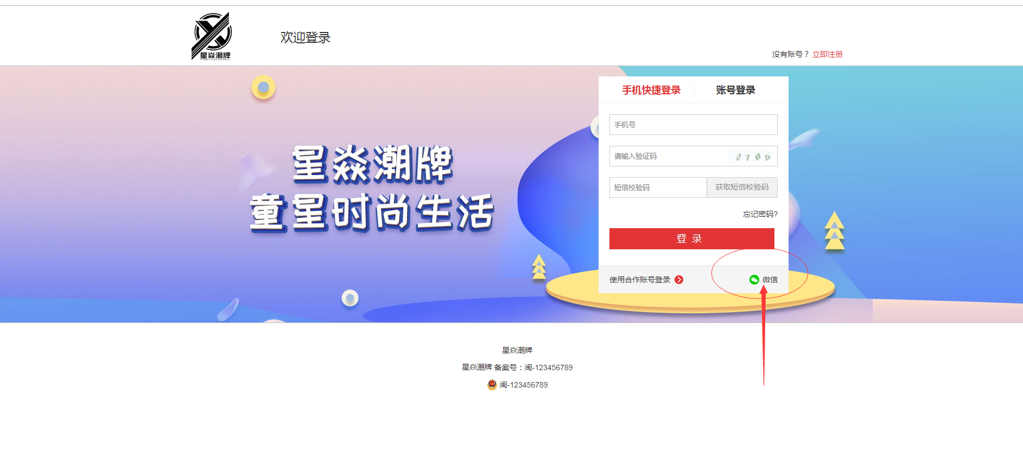Focus the 请输入验证码 input field

[x=669, y=156]
